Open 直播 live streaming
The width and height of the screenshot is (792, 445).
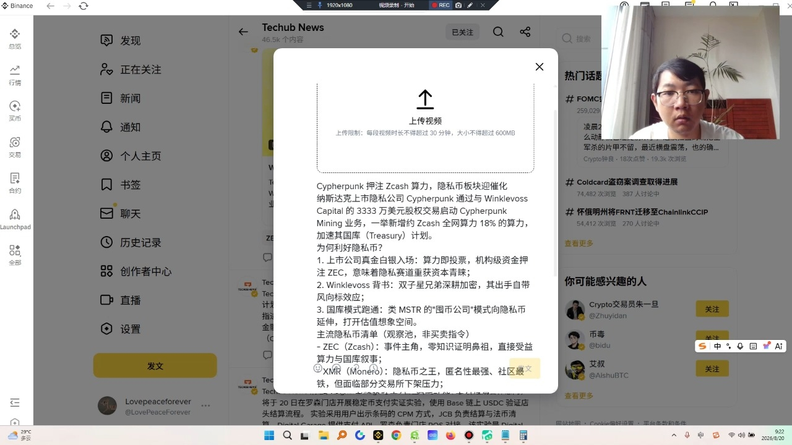point(121,300)
